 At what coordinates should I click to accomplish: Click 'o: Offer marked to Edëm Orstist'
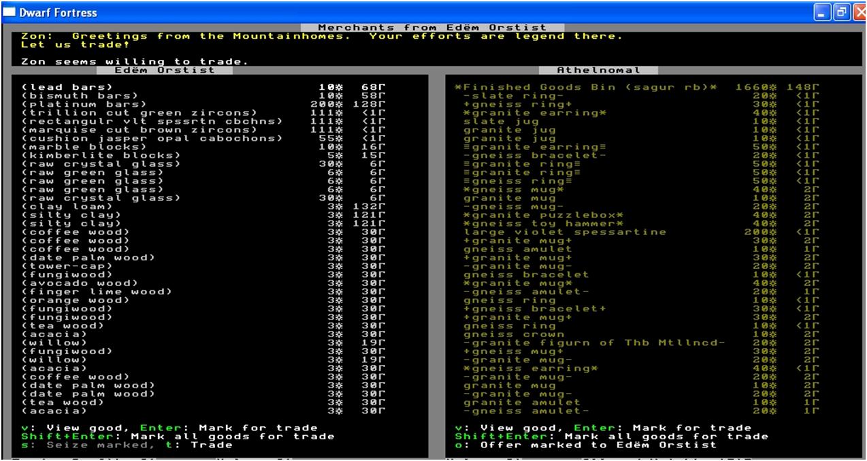(586, 445)
